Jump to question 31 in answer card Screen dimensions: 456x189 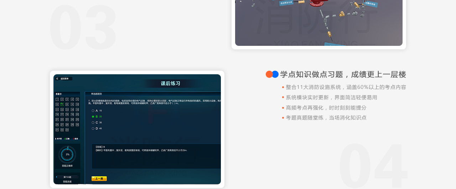click(57, 130)
